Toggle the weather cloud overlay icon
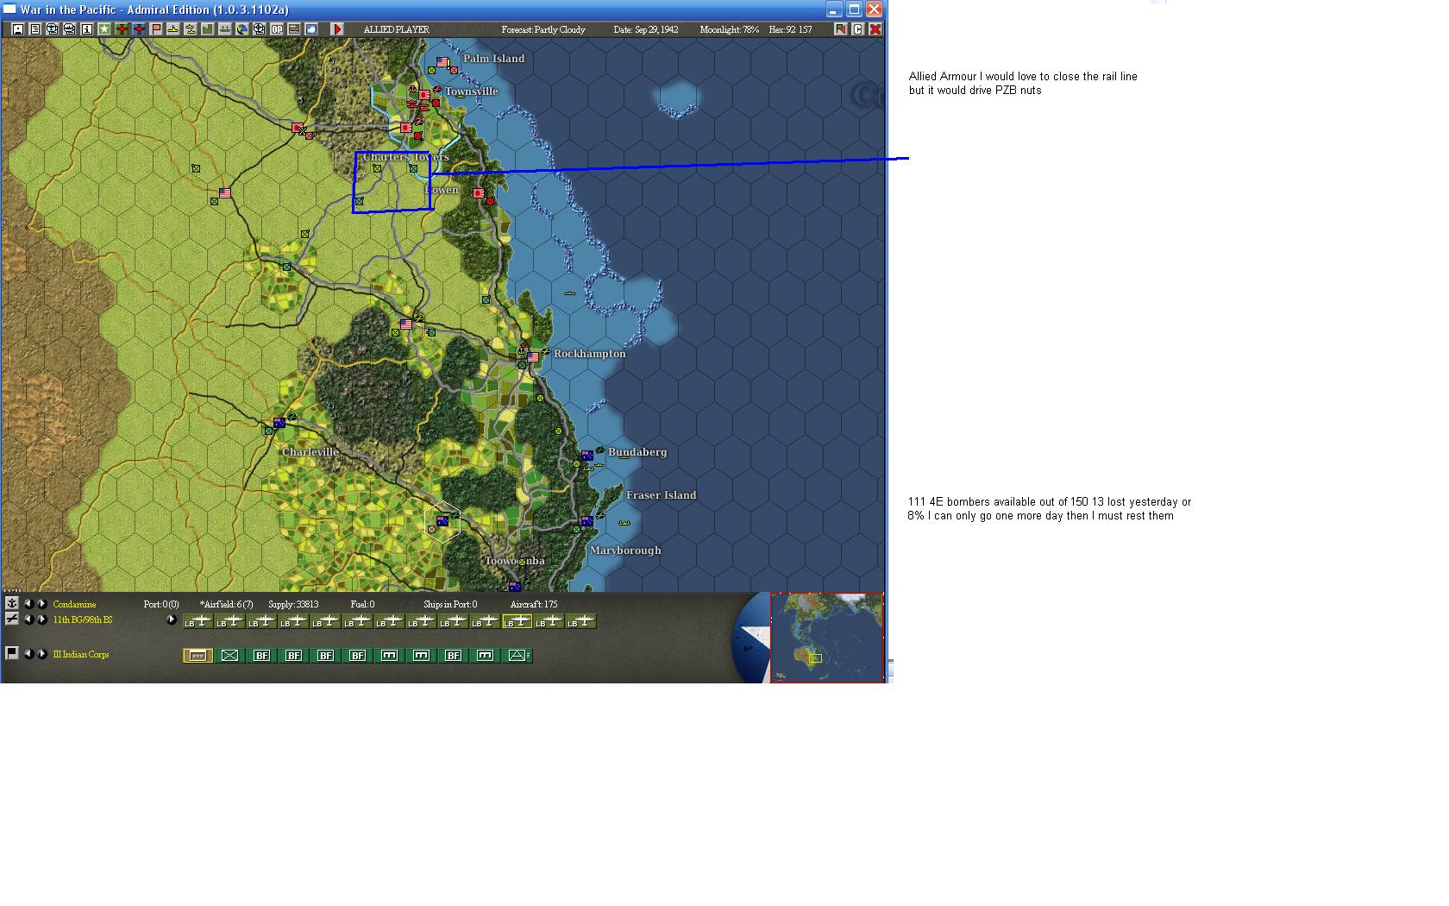 pyautogui.click(x=311, y=29)
